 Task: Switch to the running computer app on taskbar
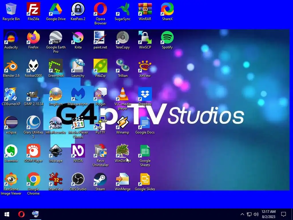click(35, 214)
